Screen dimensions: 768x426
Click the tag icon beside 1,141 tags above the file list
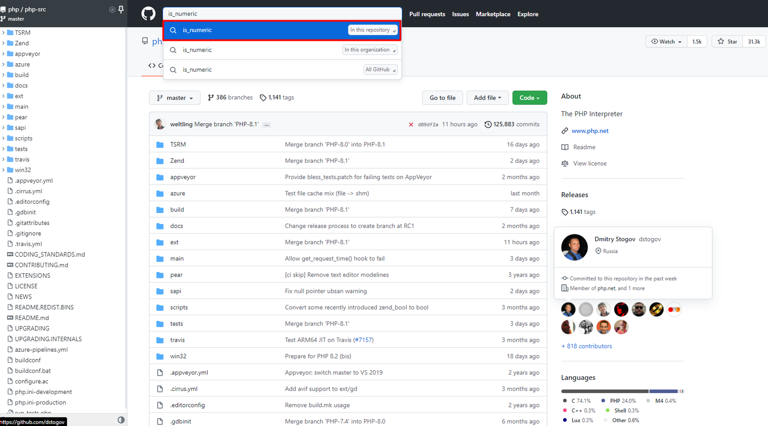coord(263,98)
